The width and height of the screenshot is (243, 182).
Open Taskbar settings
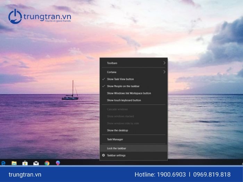click(x=134, y=155)
